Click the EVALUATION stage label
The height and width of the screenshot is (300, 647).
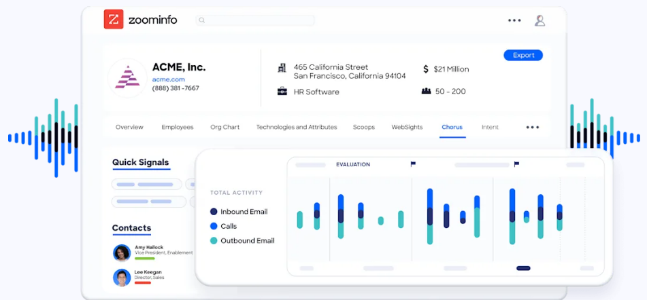pyautogui.click(x=353, y=165)
